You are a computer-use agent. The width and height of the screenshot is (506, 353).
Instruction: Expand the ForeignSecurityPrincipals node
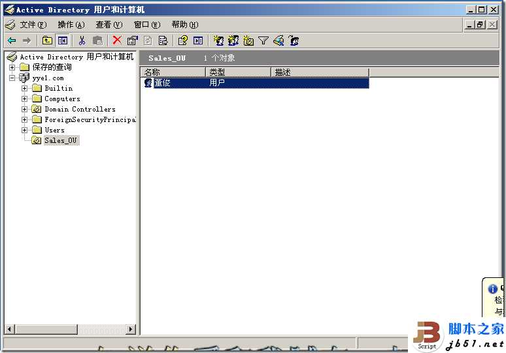25,120
